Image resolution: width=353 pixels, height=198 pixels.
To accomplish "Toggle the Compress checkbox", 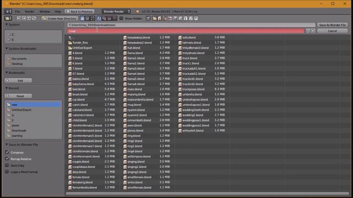I will point(7,152).
